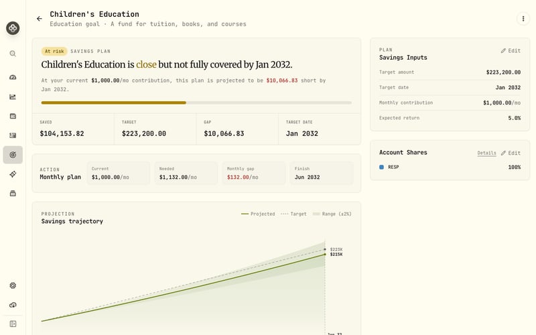Toggle the sidebar panel expand icon
This screenshot has width=536, height=335.
pos(13,324)
